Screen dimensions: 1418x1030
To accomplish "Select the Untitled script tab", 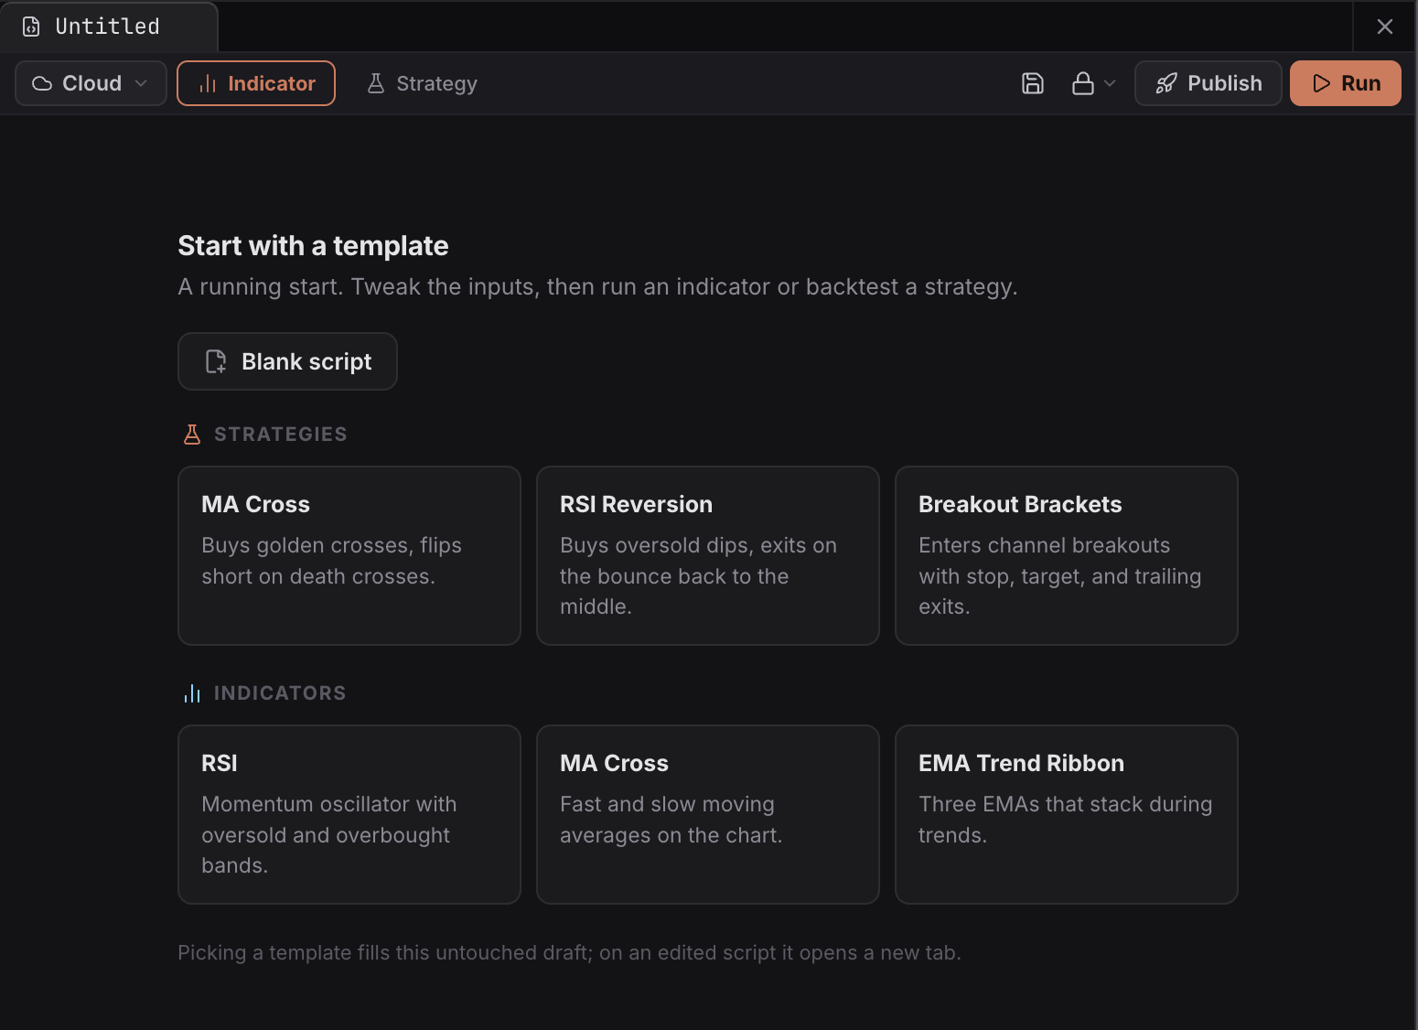I will pyautogui.click(x=109, y=27).
